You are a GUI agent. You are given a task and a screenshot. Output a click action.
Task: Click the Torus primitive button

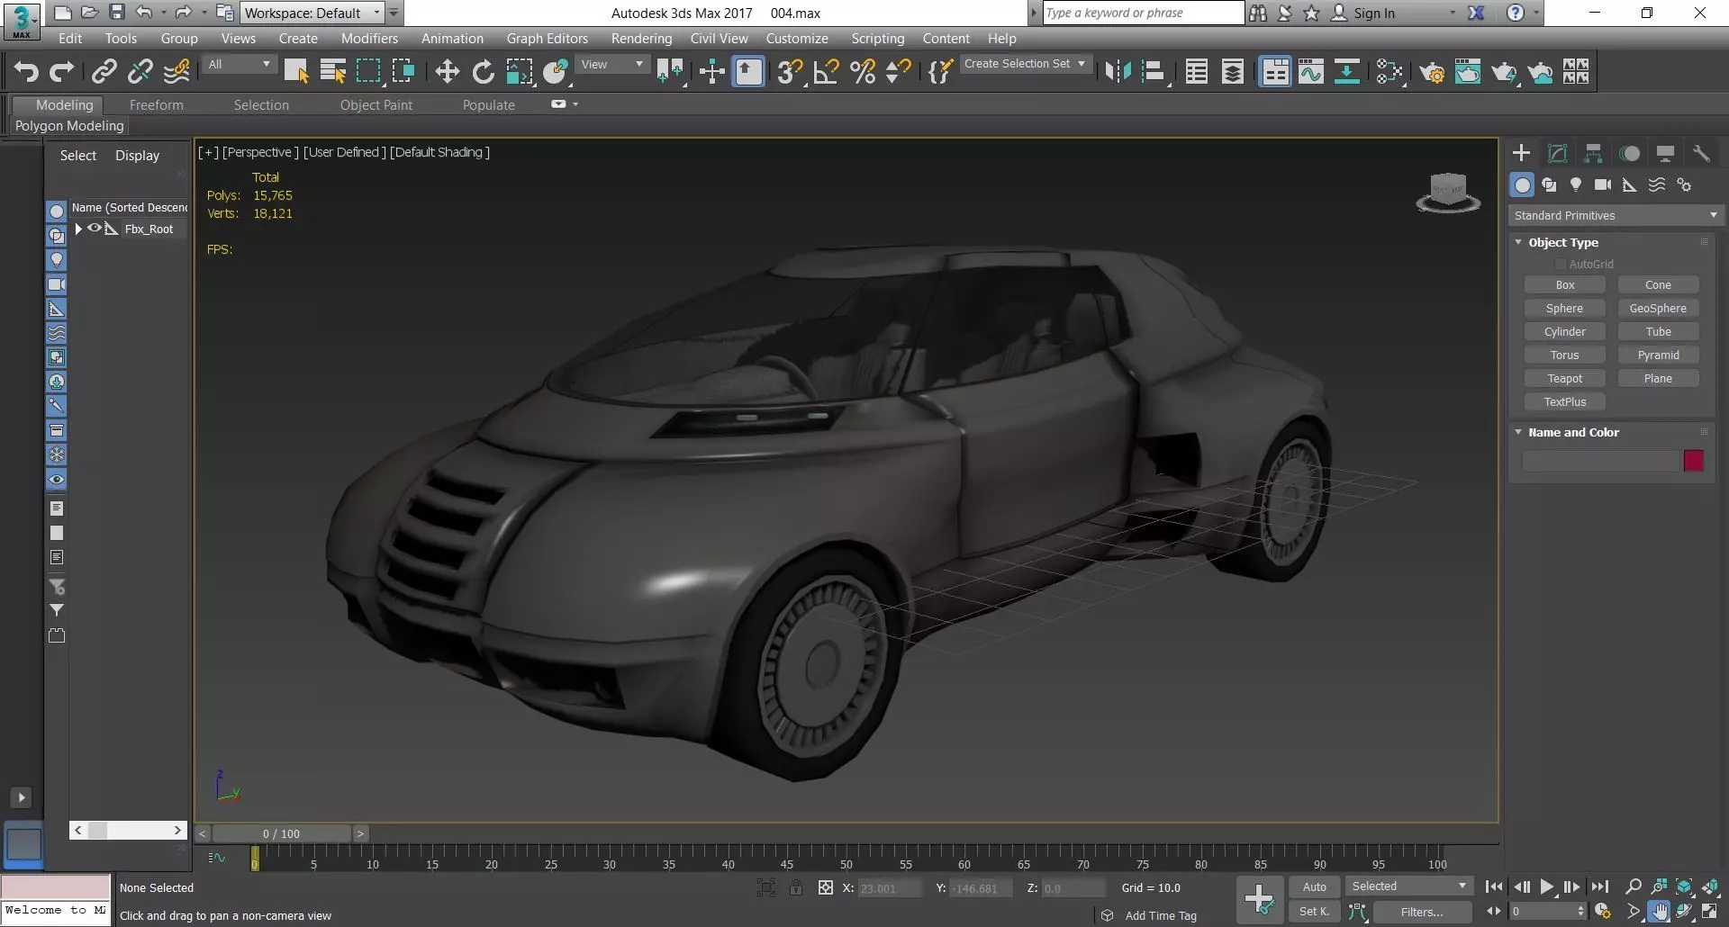click(x=1564, y=355)
